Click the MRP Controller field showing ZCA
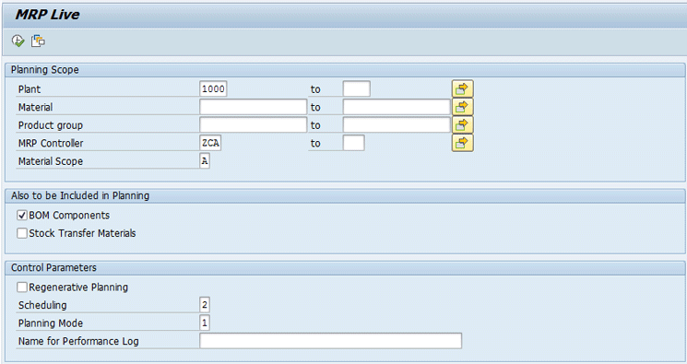The image size is (687, 364). (210, 143)
